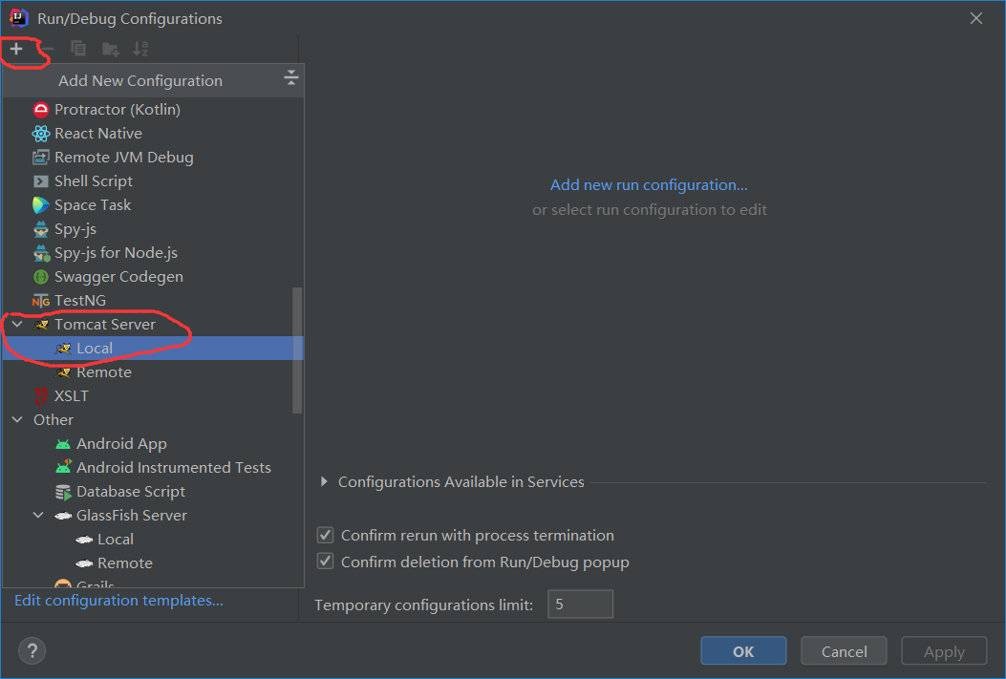Click the Sort configurations alphabetically icon
Image resolution: width=1006 pixels, height=679 pixels.
pos(140,49)
